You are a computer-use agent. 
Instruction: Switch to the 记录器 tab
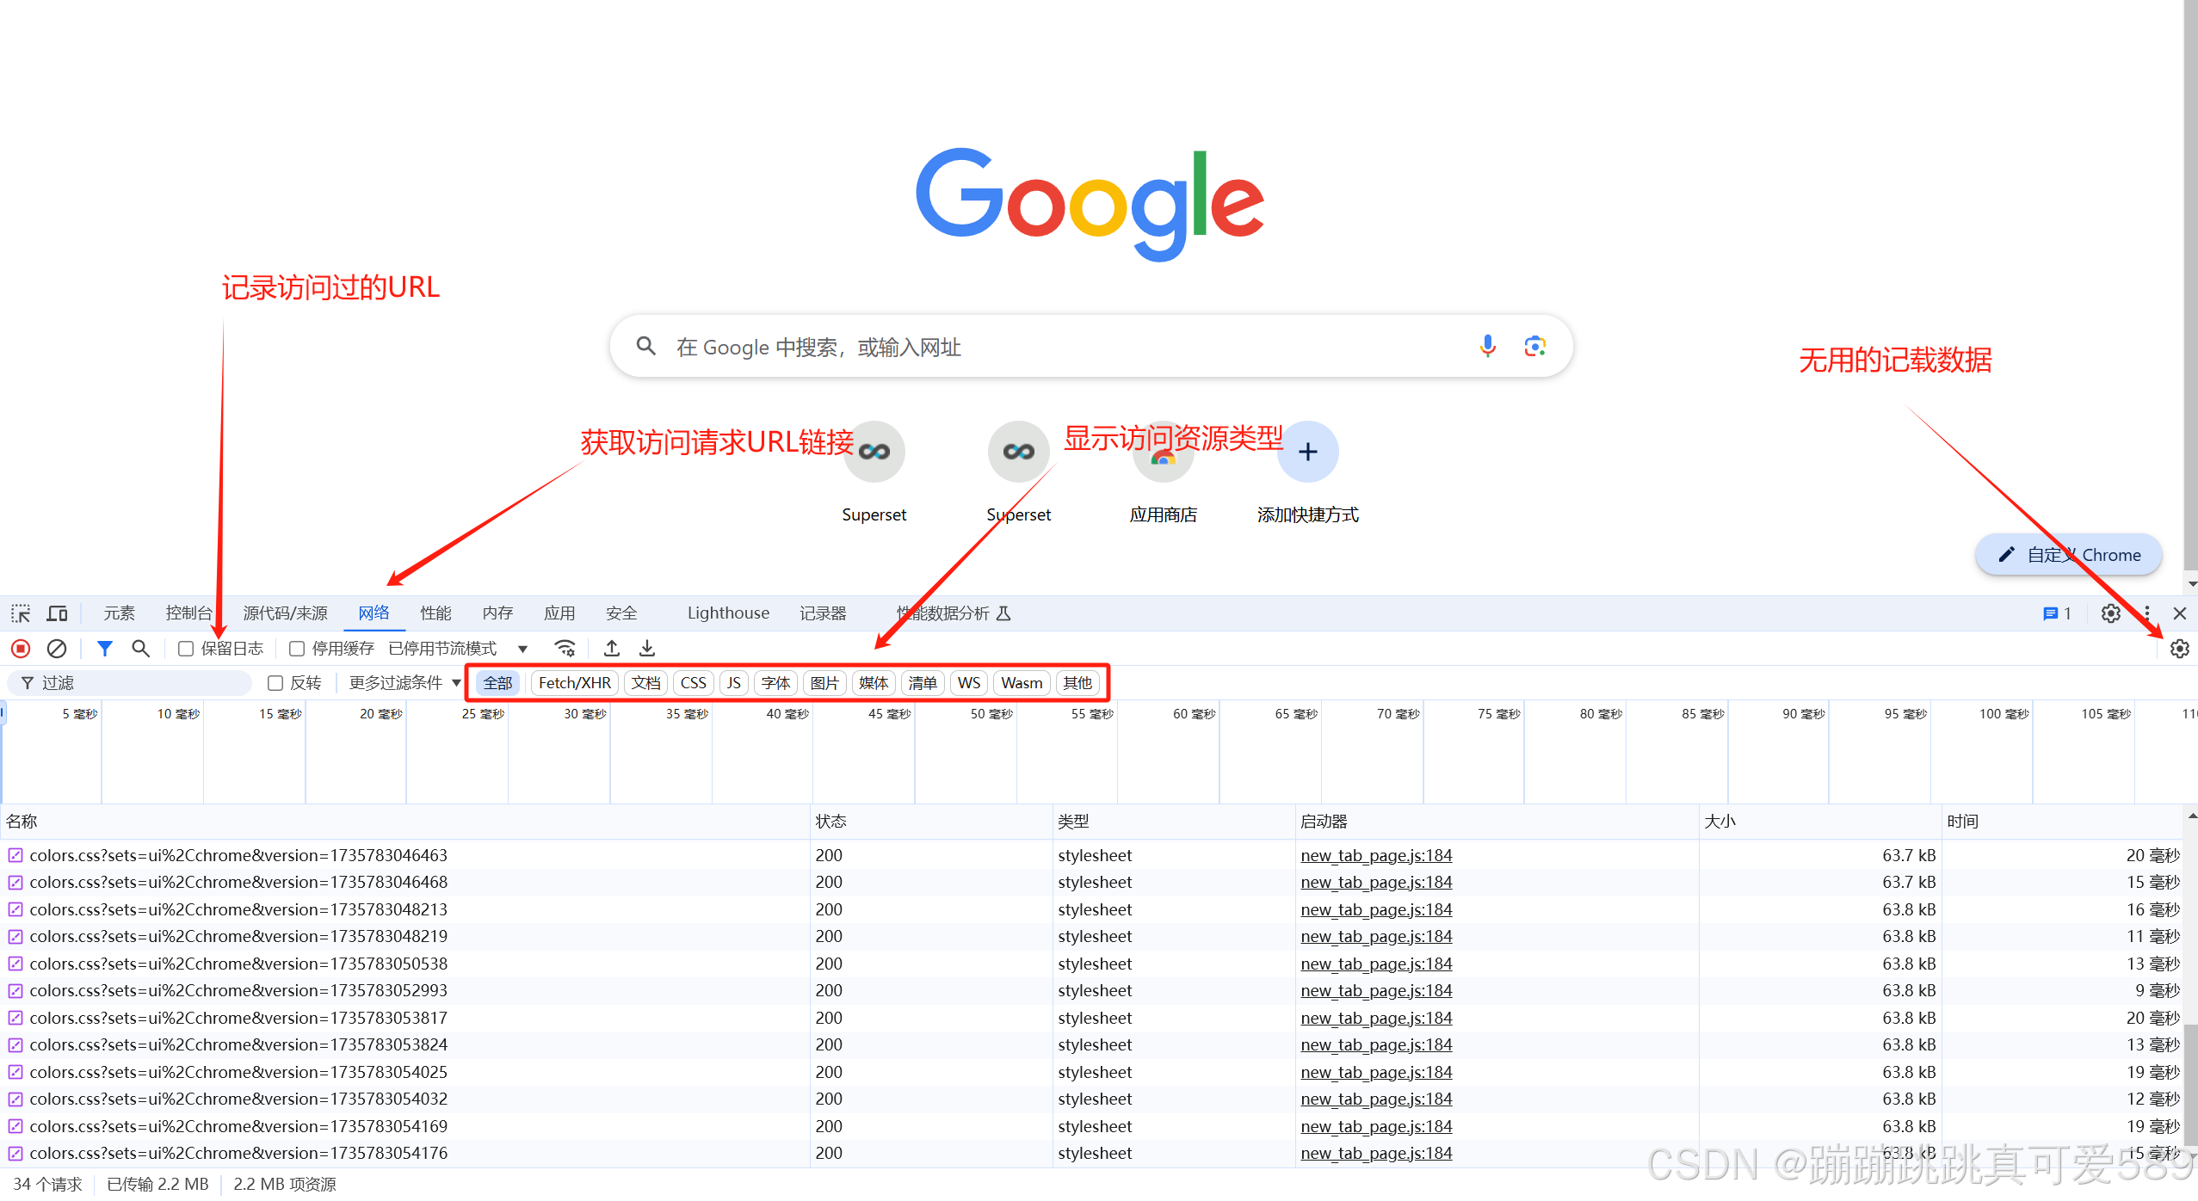(x=823, y=613)
